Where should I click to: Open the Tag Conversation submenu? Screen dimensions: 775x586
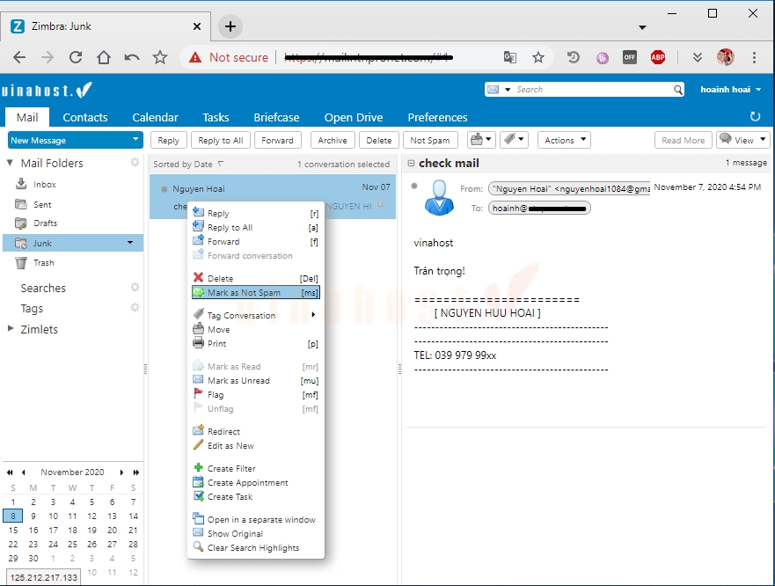(255, 315)
